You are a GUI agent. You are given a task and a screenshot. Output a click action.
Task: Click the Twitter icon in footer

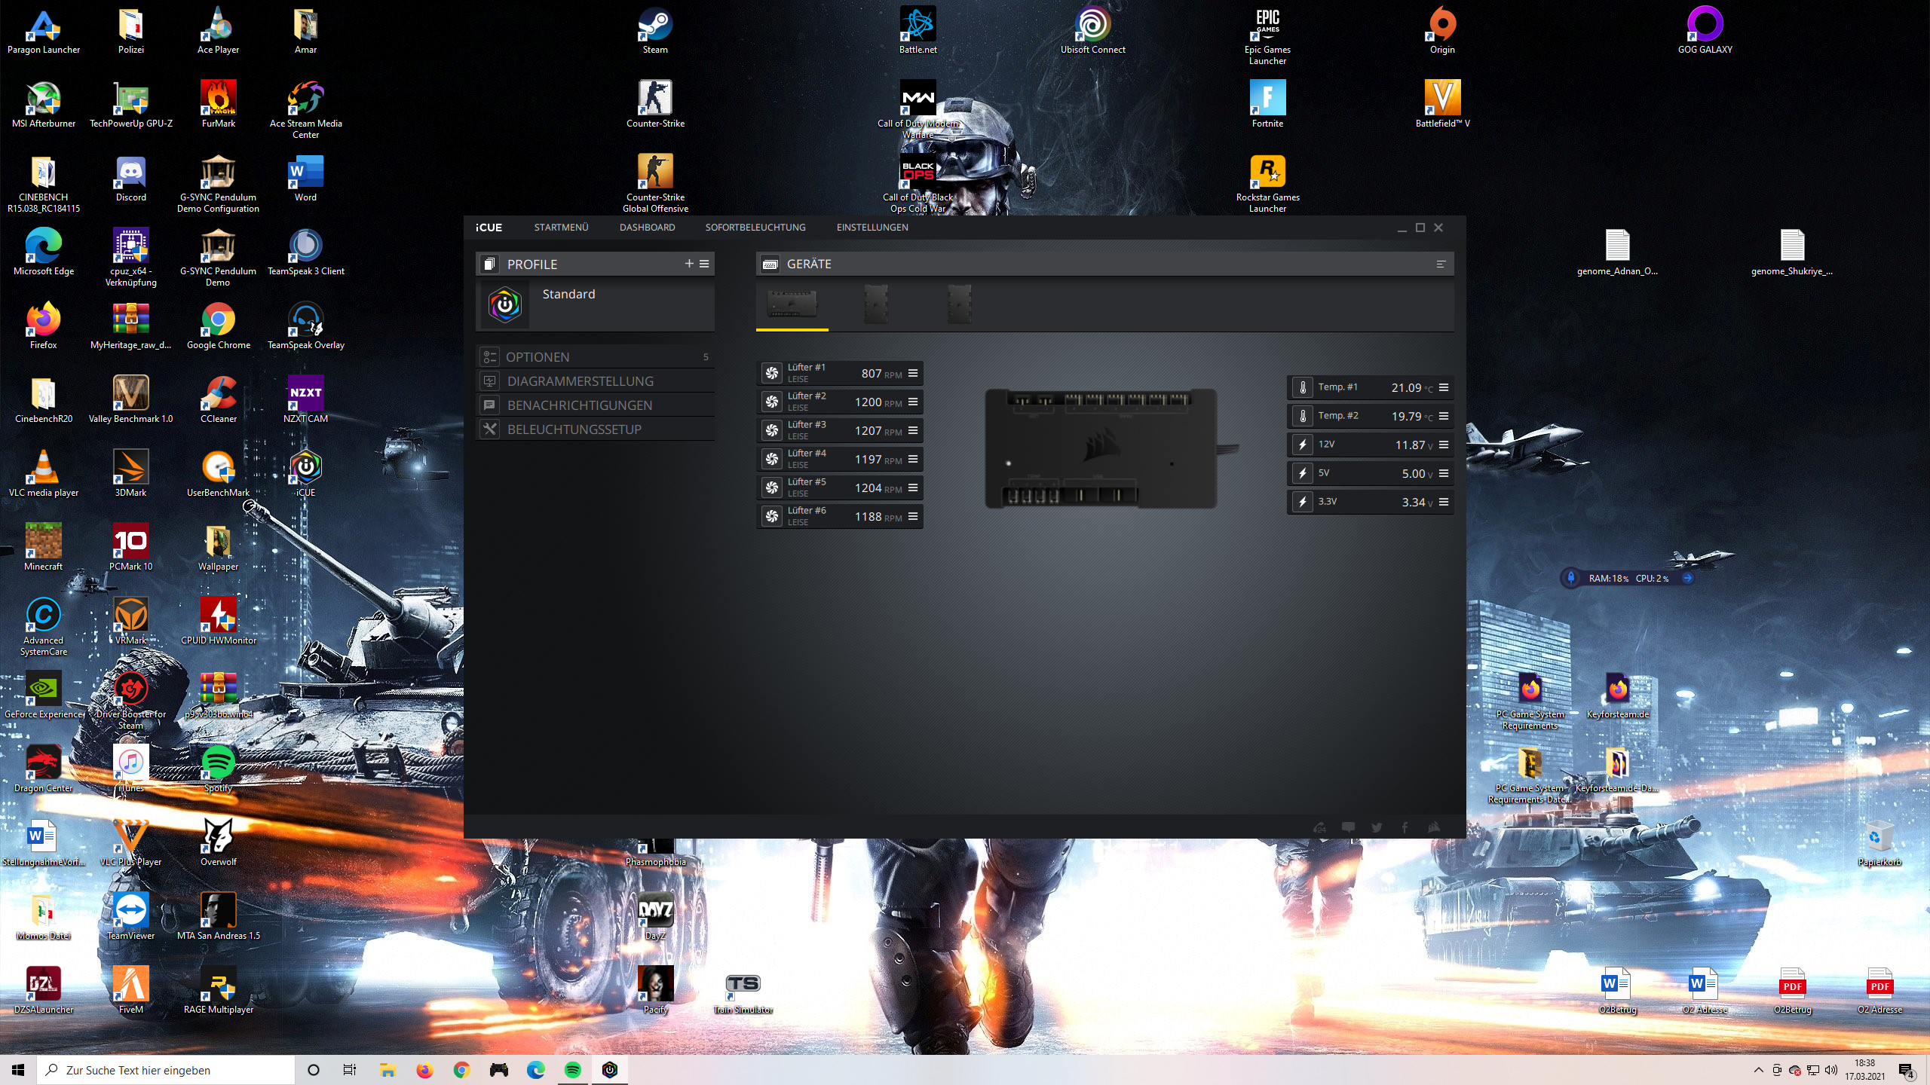coord(1377,827)
